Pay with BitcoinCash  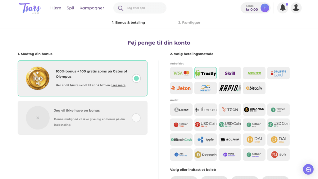pyautogui.click(x=181, y=140)
